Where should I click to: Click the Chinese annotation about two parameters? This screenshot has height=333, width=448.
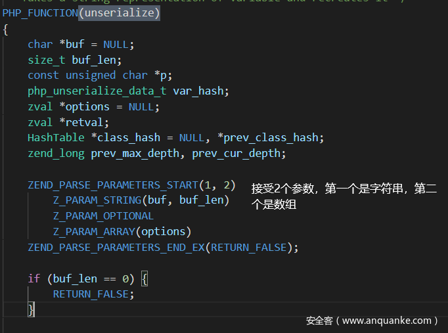[344, 196]
